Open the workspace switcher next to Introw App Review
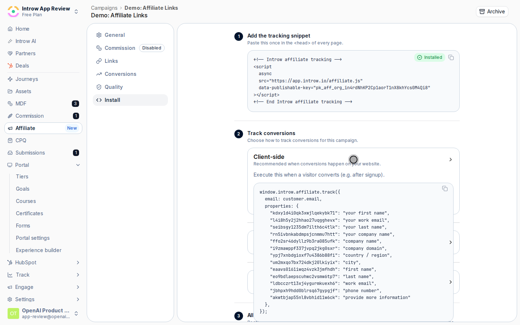This screenshot has width=520, height=325. (x=76, y=12)
